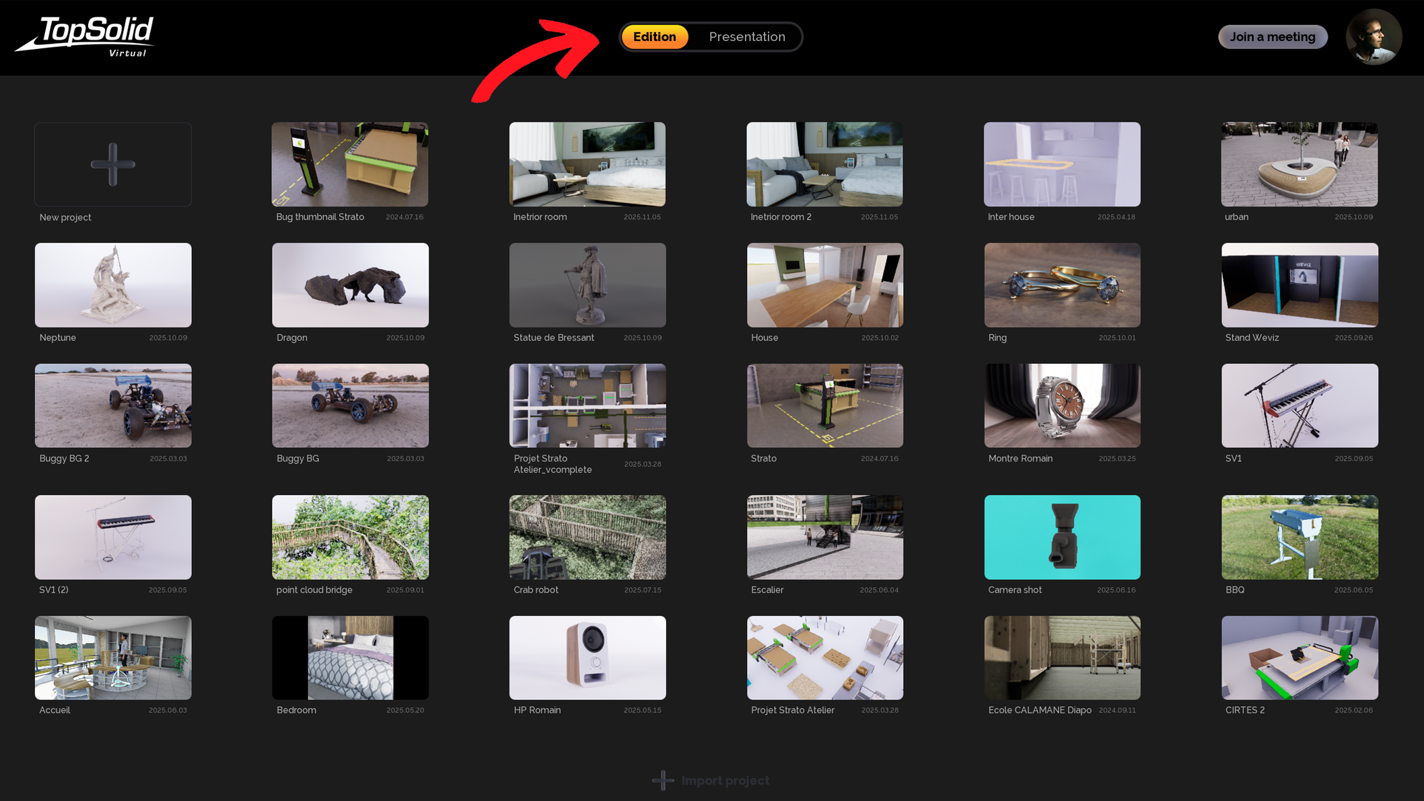Open the user profile avatar

click(1374, 37)
